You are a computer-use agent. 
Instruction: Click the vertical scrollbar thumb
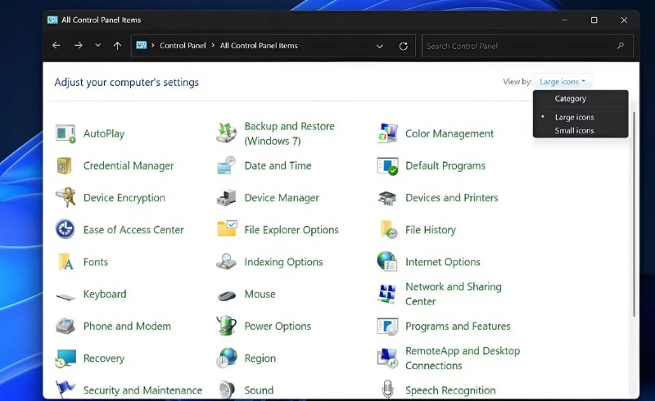[634, 214]
